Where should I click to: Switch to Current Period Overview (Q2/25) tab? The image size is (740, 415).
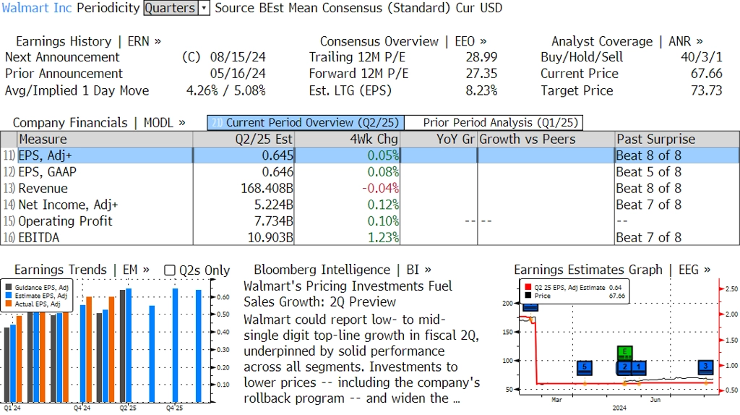pyautogui.click(x=306, y=123)
